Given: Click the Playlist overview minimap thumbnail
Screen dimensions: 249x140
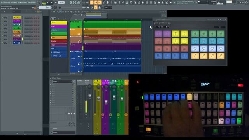Looking at the screenshot, I should point(96,16).
